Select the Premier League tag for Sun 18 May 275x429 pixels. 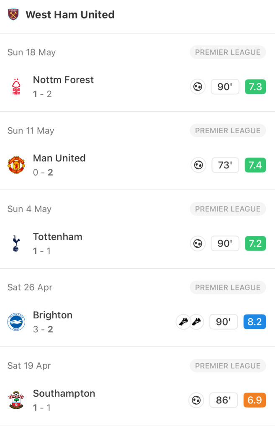click(228, 52)
